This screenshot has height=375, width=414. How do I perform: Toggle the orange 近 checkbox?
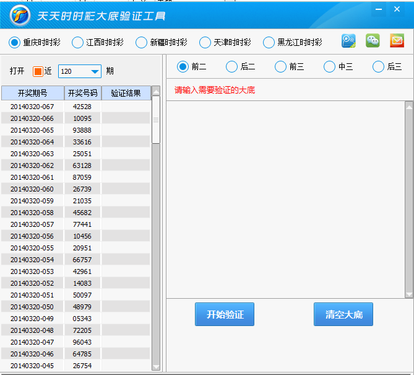[38, 71]
